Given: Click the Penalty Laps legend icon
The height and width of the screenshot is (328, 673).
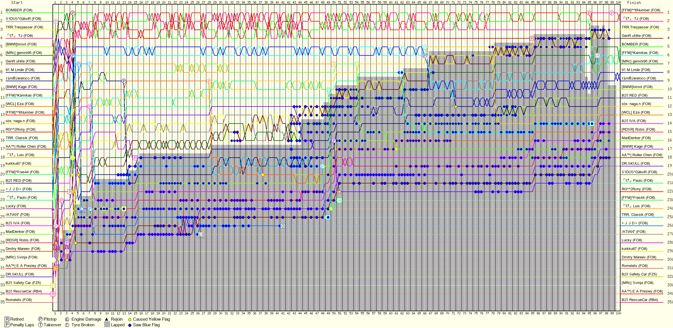Looking at the screenshot, I should pyautogui.click(x=7, y=325).
